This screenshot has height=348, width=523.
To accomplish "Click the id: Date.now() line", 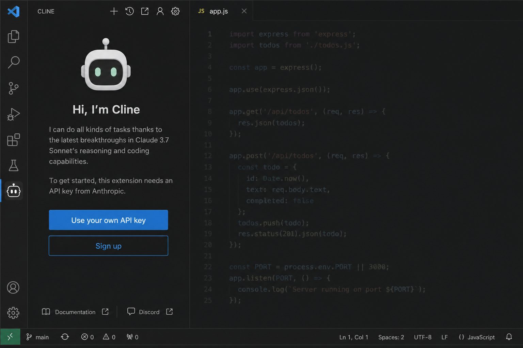I will [278, 178].
